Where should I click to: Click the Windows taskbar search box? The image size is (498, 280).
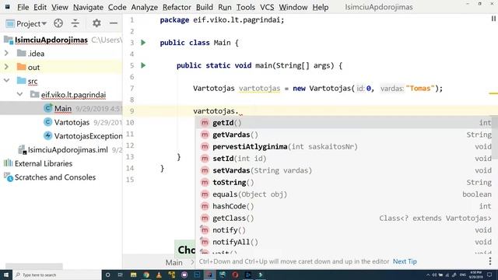pyautogui.click(x=57, y=275)
